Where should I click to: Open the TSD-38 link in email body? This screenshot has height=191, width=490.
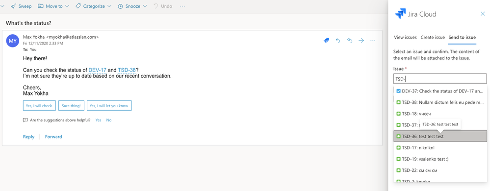point(127,70)
